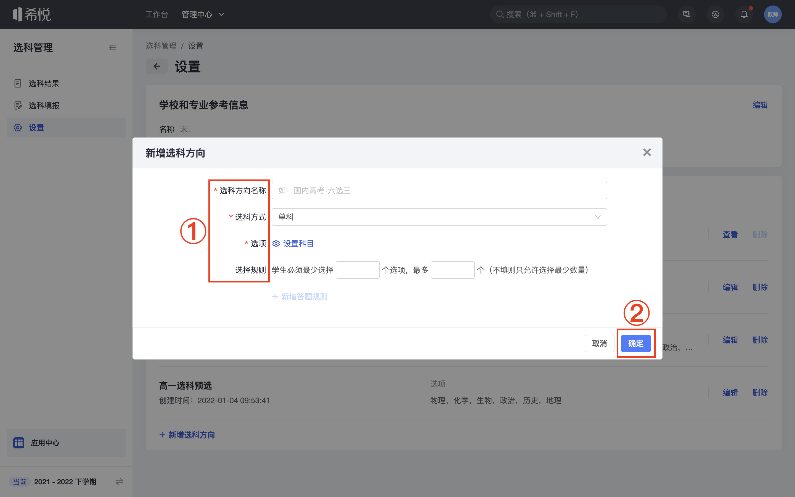Edit 学校和专业参考信息 section

pos(760,105)
